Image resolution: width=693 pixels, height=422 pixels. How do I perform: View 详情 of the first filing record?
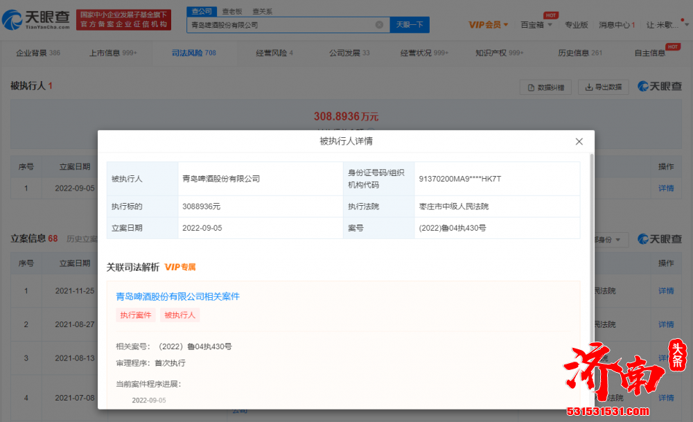click(665, 291)
